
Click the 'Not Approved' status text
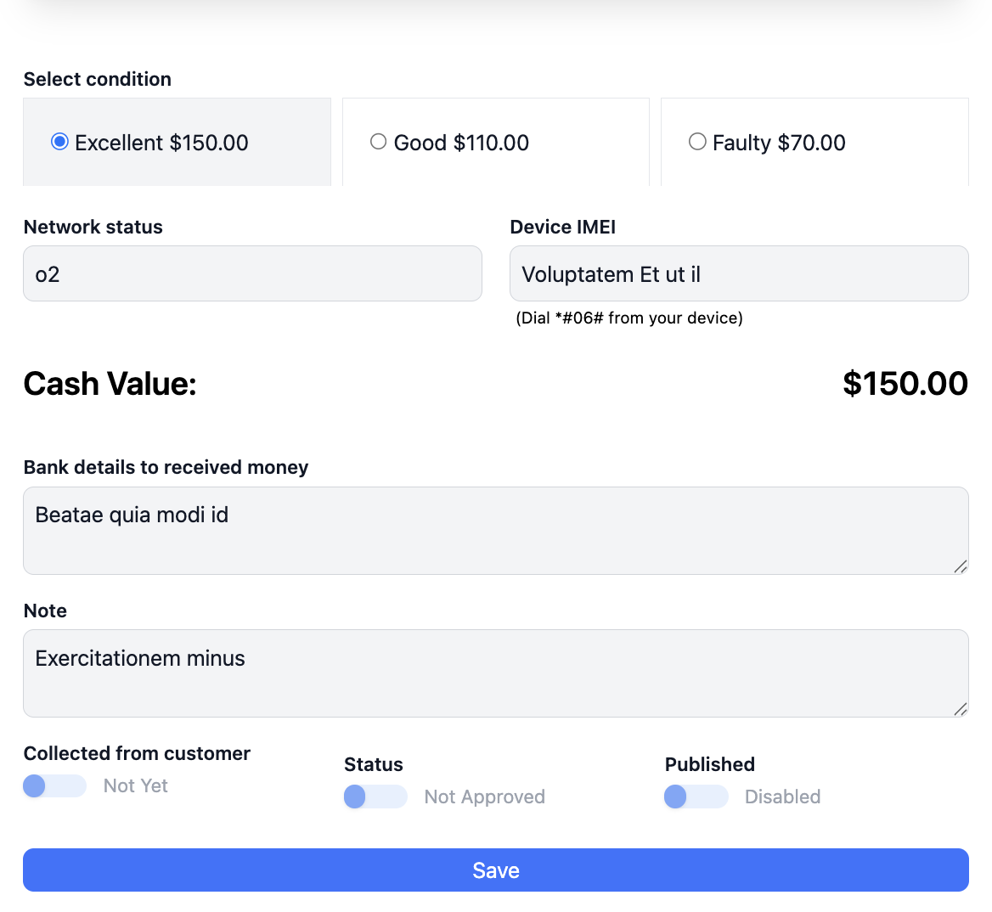(x=484, y=797)
